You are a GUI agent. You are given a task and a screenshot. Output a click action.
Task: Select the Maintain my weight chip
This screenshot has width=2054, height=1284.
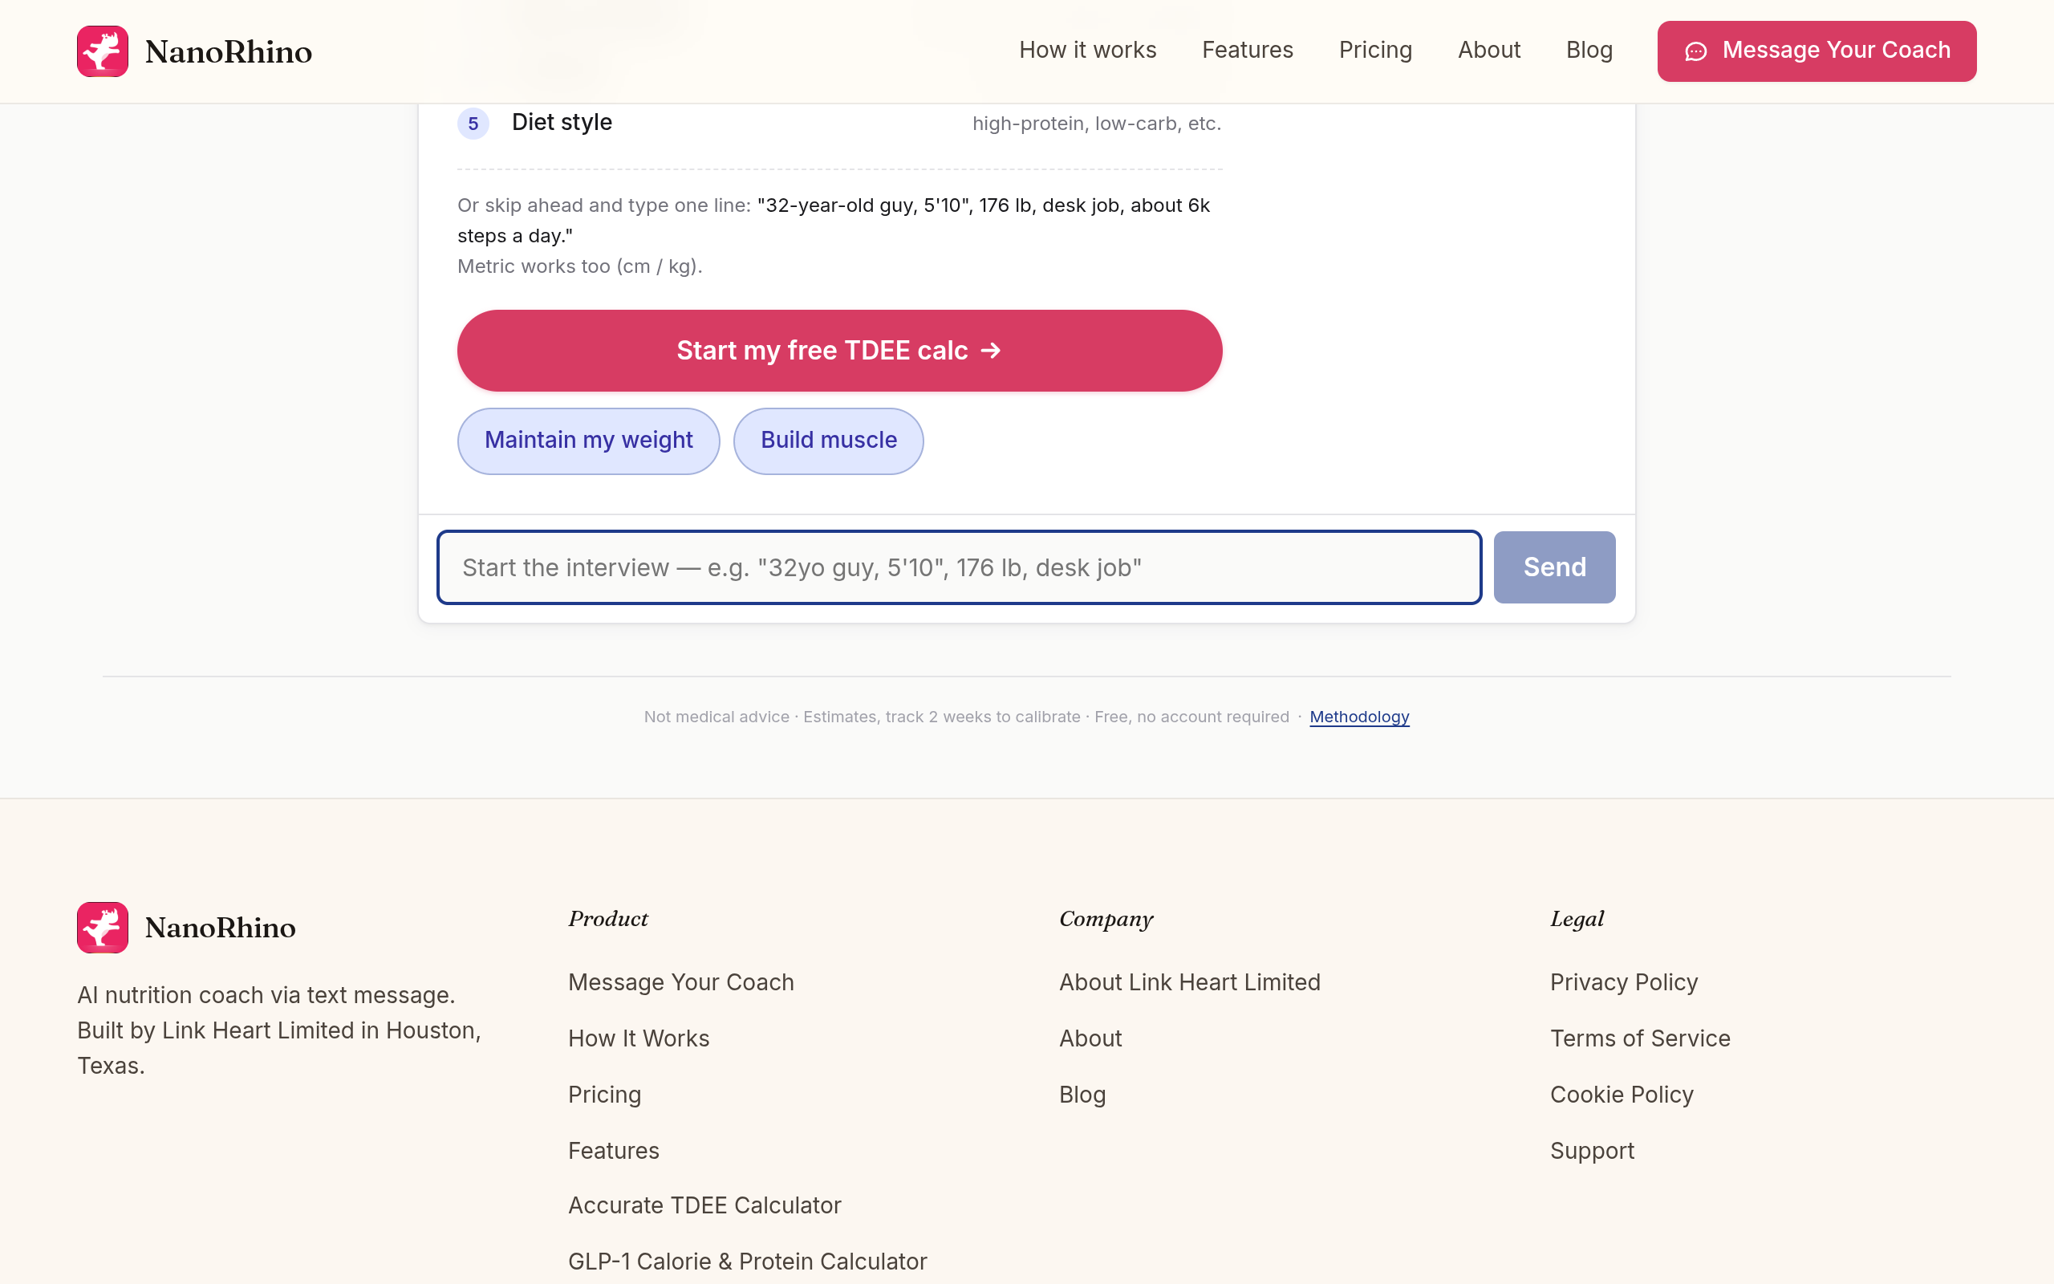[x=588, y=441]
